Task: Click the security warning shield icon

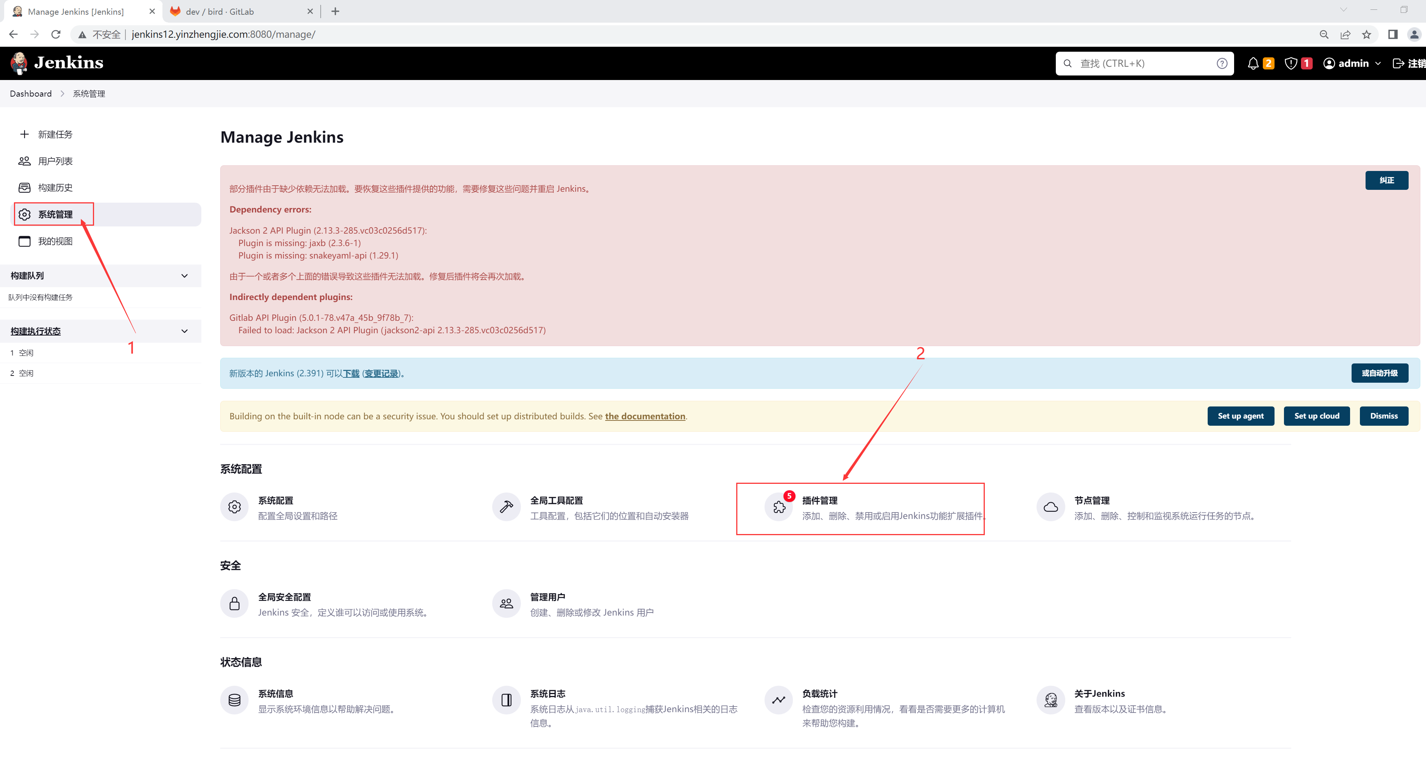Action: point(1290,64)
